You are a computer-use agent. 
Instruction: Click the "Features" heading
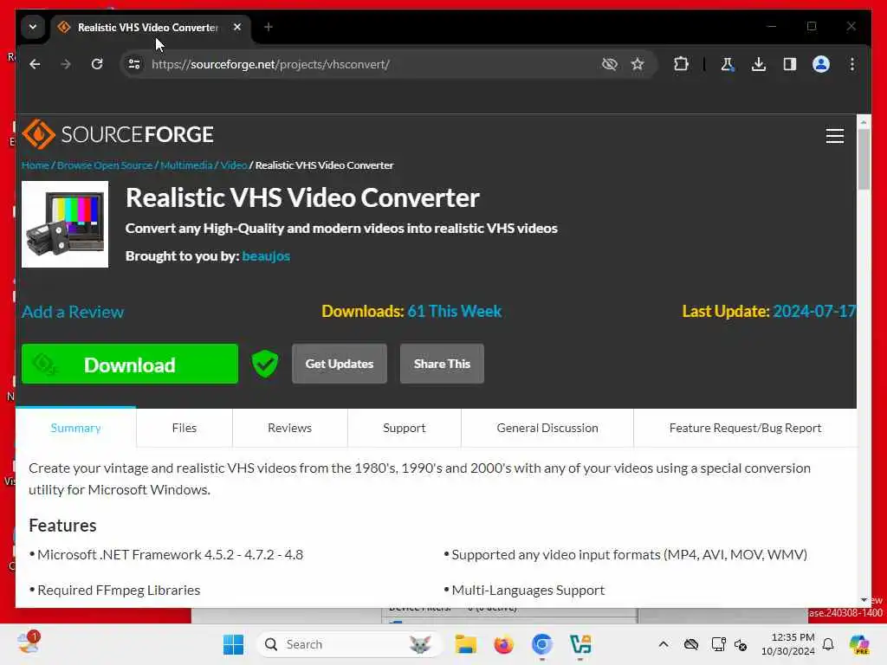tap(62, 526)
